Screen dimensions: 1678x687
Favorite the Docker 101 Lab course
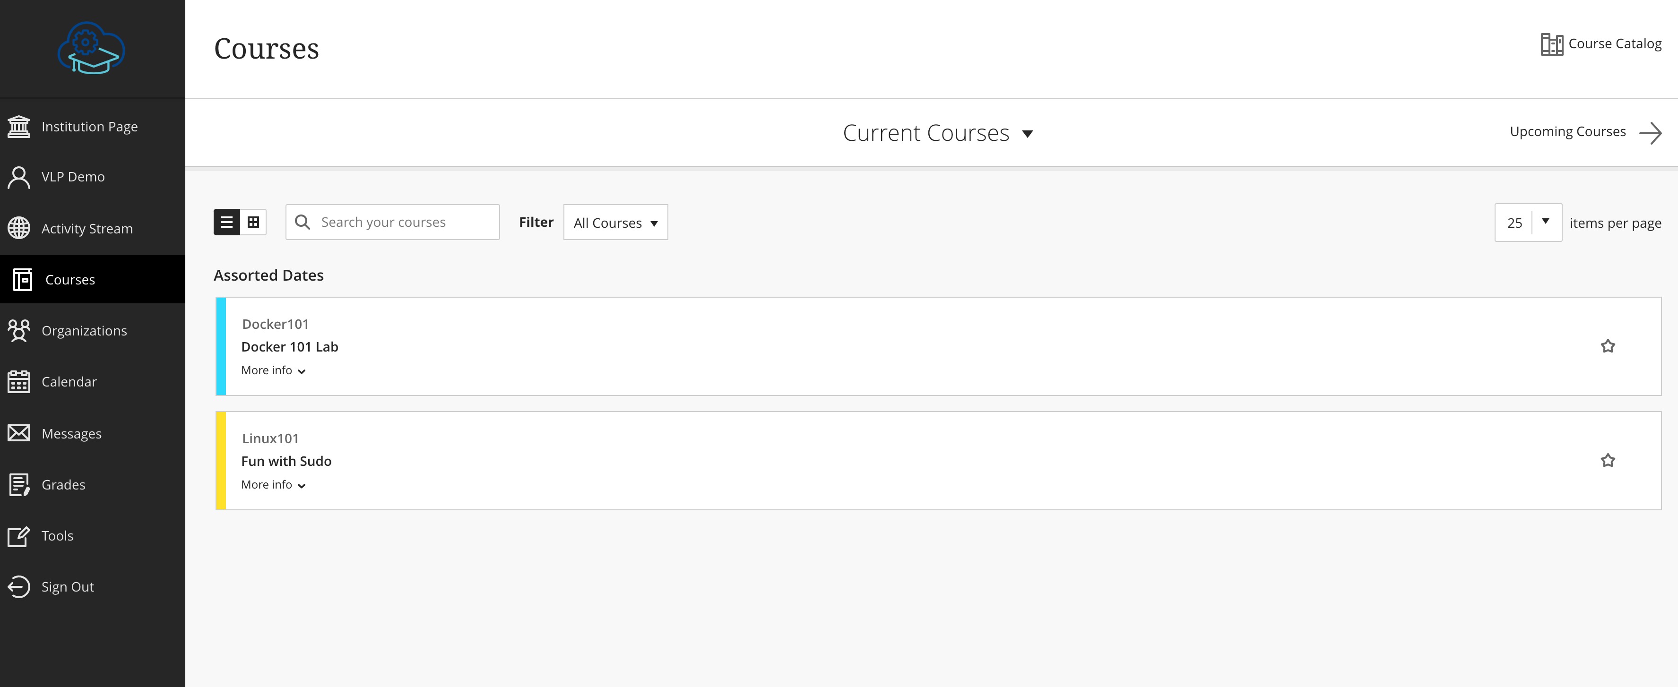[x=1607, y=346]
